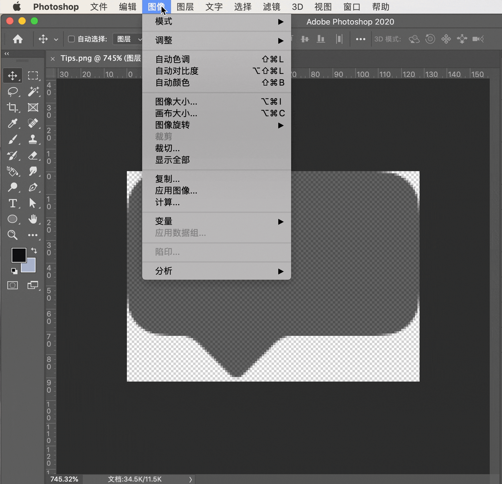The width and height of the screenshot is (502, 484).
Task: Align bottom edges in options bar
Action: tap(321, 39)
